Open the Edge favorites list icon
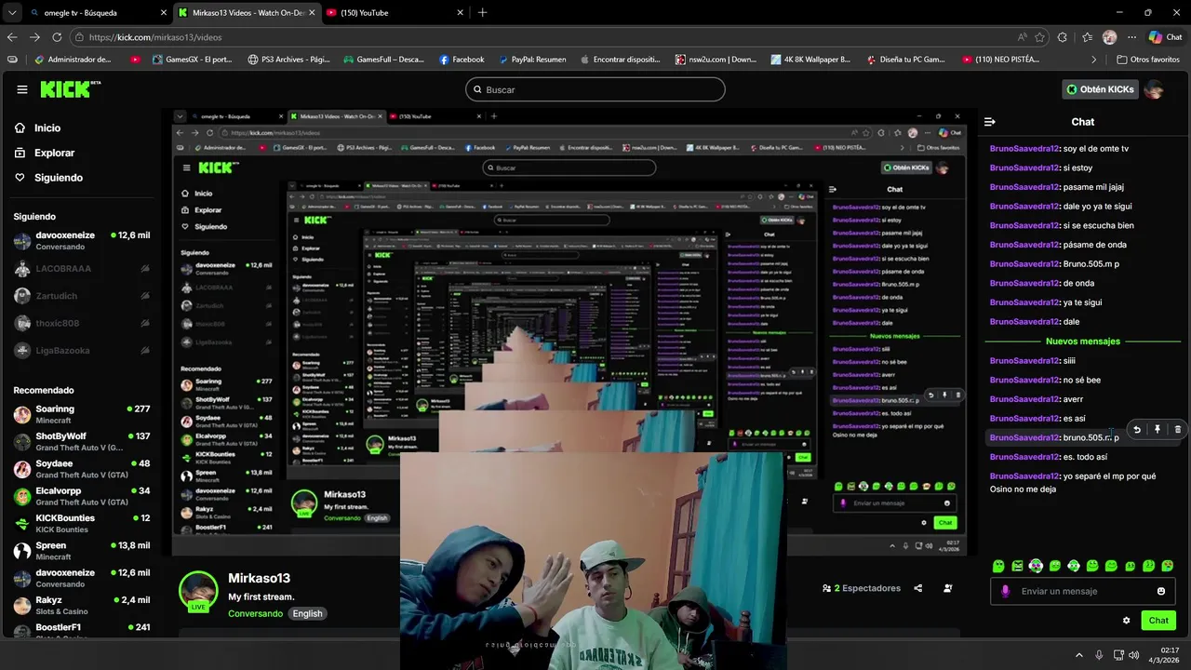Image resolution: width=1191 pixels, height=670 pixels. (1088, 37)
